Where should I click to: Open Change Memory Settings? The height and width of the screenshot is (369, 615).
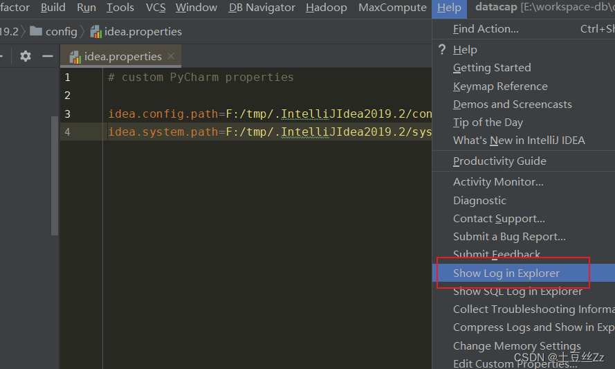(x=524, y=345)
